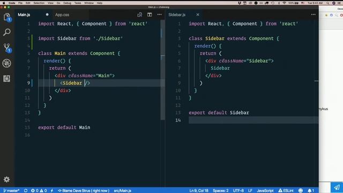This screenshot has width=343, height=193.
Task: Switch to the App.css tab
Action: click(x=62, y=14)
